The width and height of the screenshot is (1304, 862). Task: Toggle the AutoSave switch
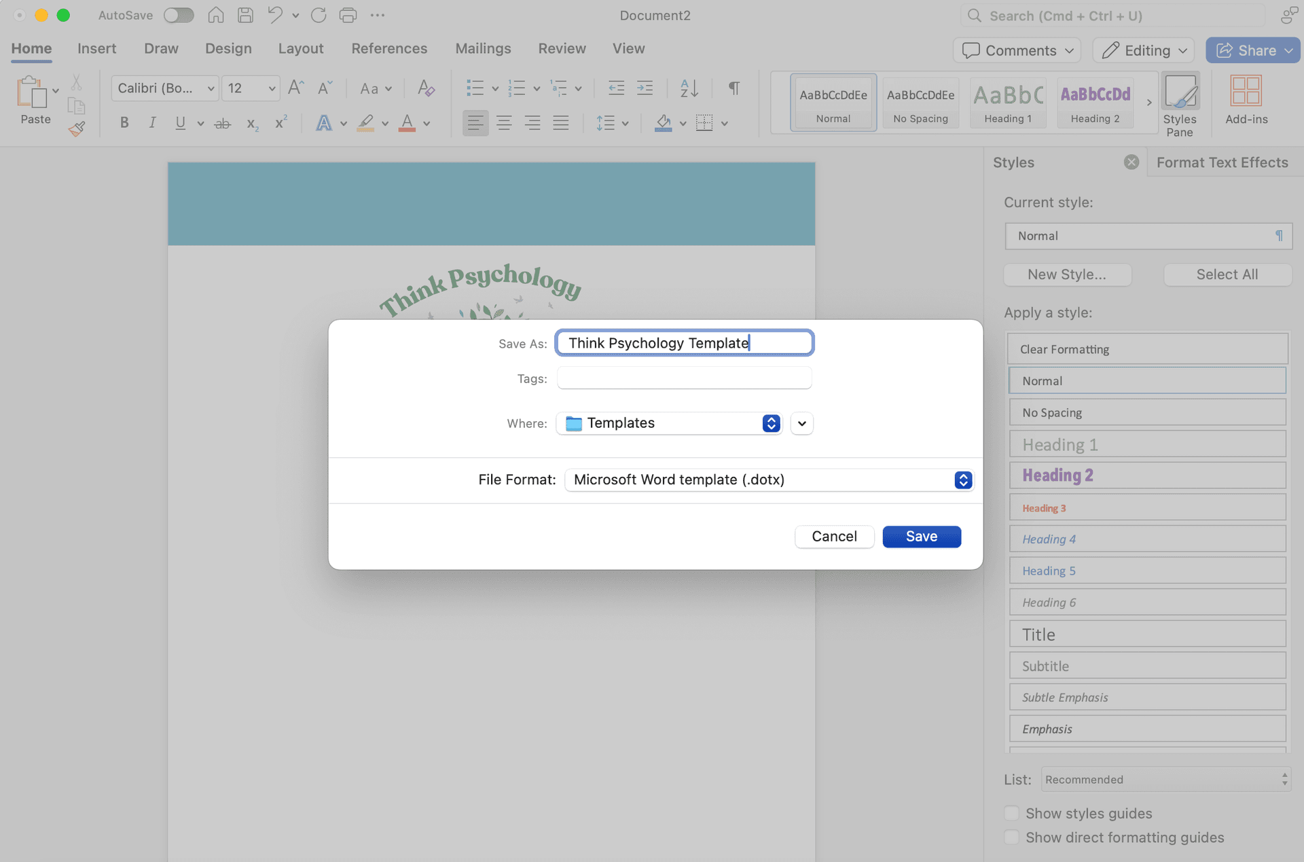[179, 15]
